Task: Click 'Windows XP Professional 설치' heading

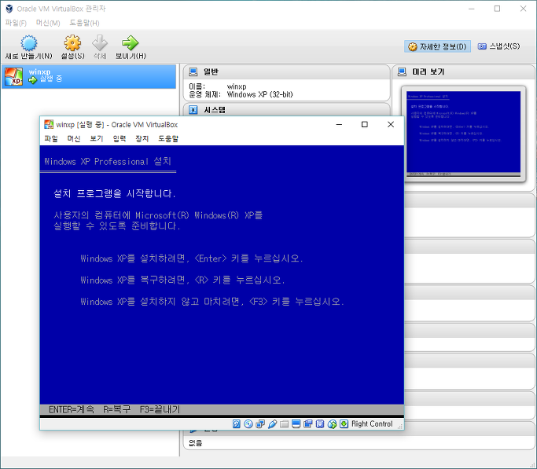Action: click(108, 161)
